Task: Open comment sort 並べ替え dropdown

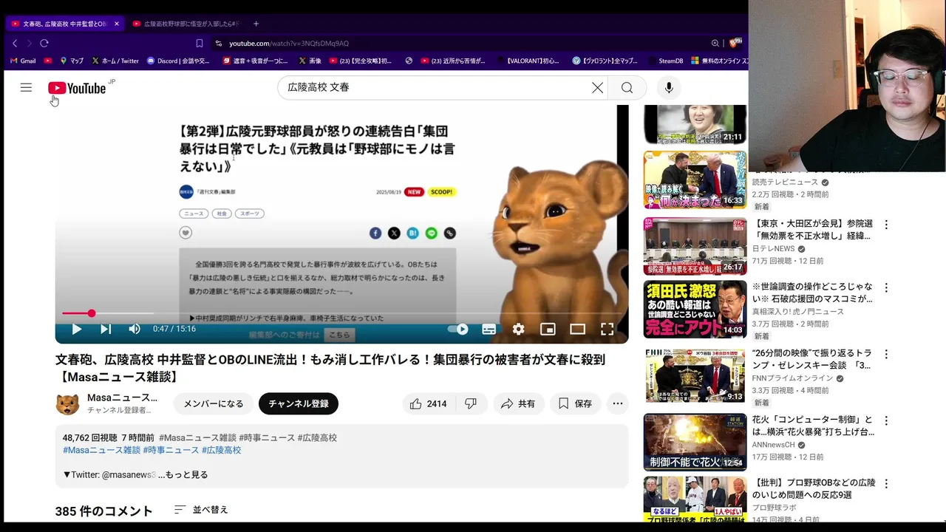Action: (x=201, y=510)
